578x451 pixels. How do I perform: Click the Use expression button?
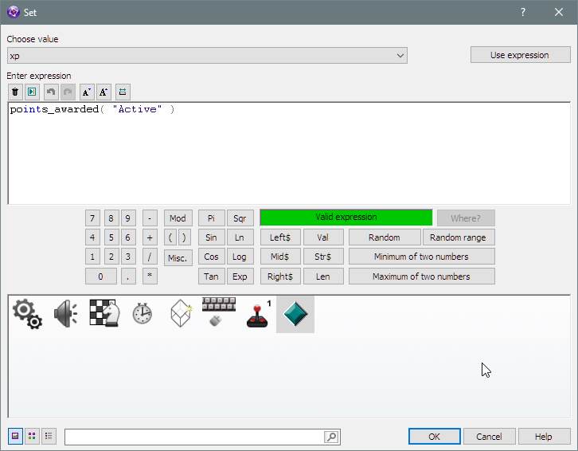[520, 55]
